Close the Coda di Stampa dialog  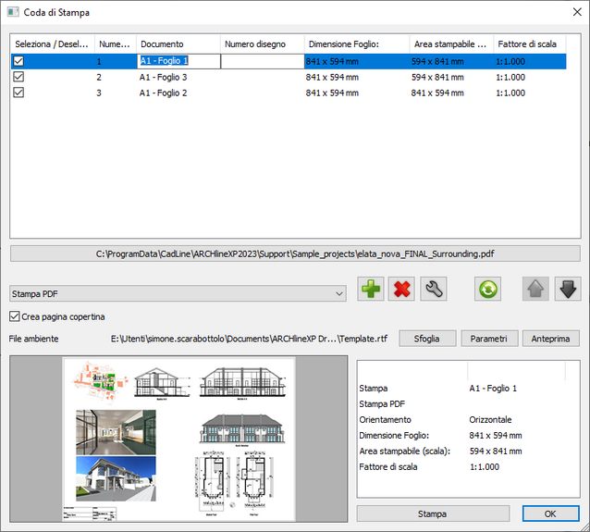pyautogui.click(x=577, y=12)
